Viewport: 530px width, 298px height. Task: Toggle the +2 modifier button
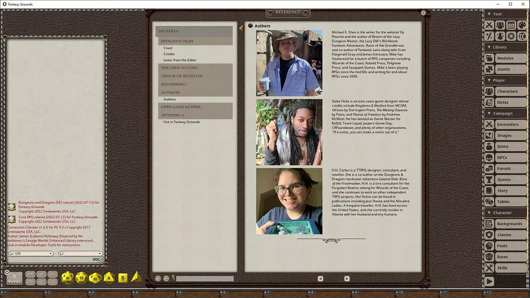click(x=41, y=274)
